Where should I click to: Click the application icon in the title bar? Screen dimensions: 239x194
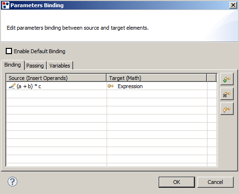click(6, 5)
